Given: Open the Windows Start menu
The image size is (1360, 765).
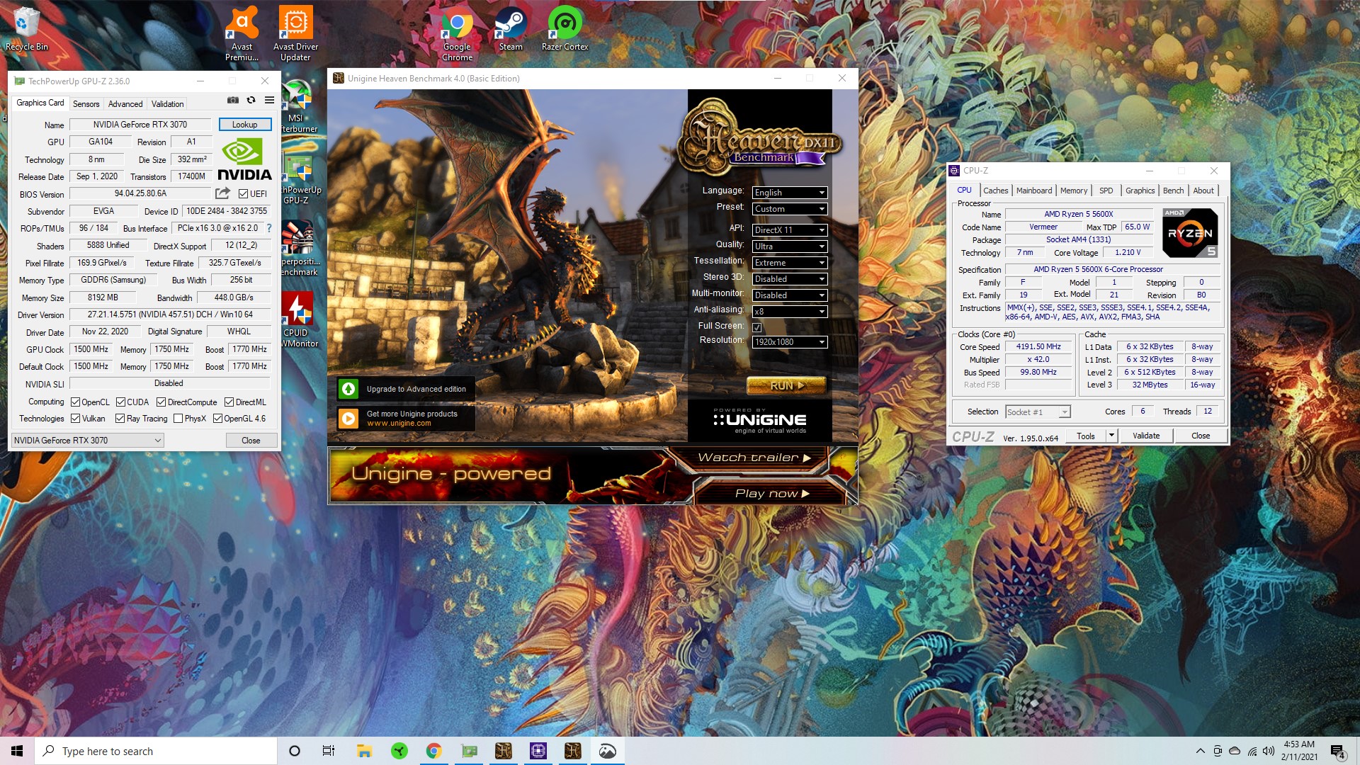Looking at the screenshot, I should click(x=17, y=751).
